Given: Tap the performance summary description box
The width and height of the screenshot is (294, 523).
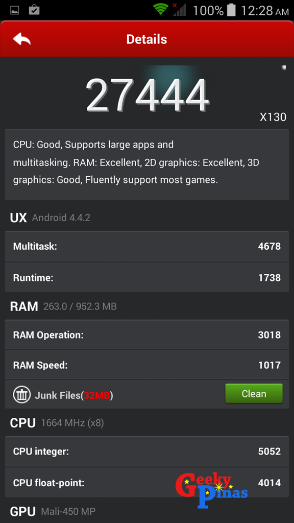Looking at the screenshot, I should pyautogui.click(x=147, y=165).
